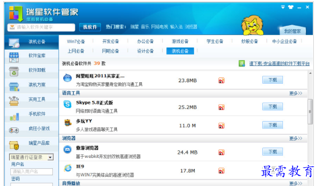
Task: Download Skype 5.8 with 下载 button
Action: point(273,107)
